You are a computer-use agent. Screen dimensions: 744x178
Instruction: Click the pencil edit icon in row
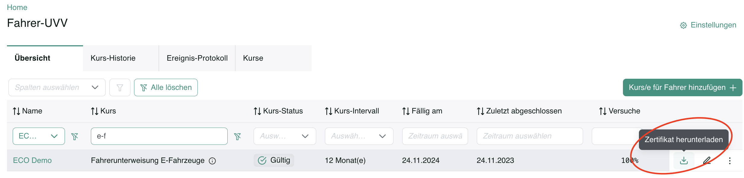(x=707, y=161)
